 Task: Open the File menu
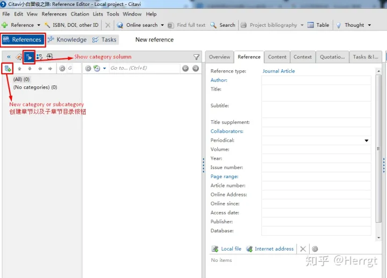click(x=6, y=14)
